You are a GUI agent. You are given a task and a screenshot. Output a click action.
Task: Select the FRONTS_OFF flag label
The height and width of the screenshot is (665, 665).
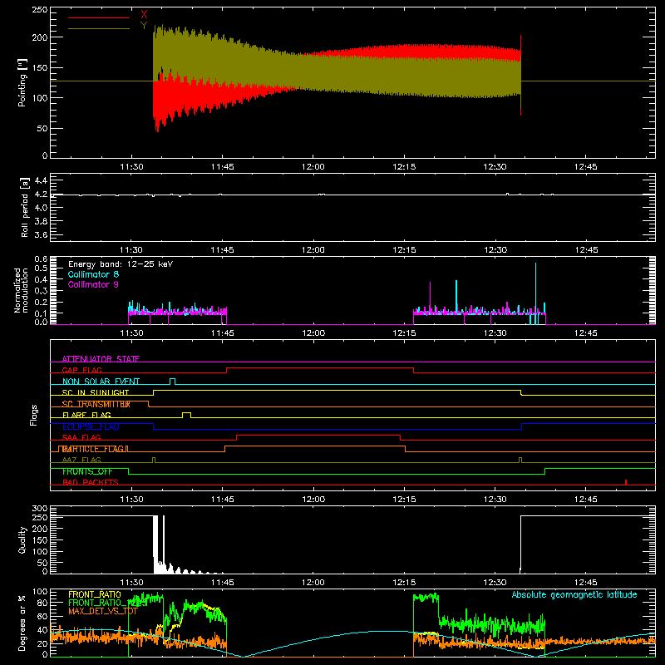(x=87, y=471)
